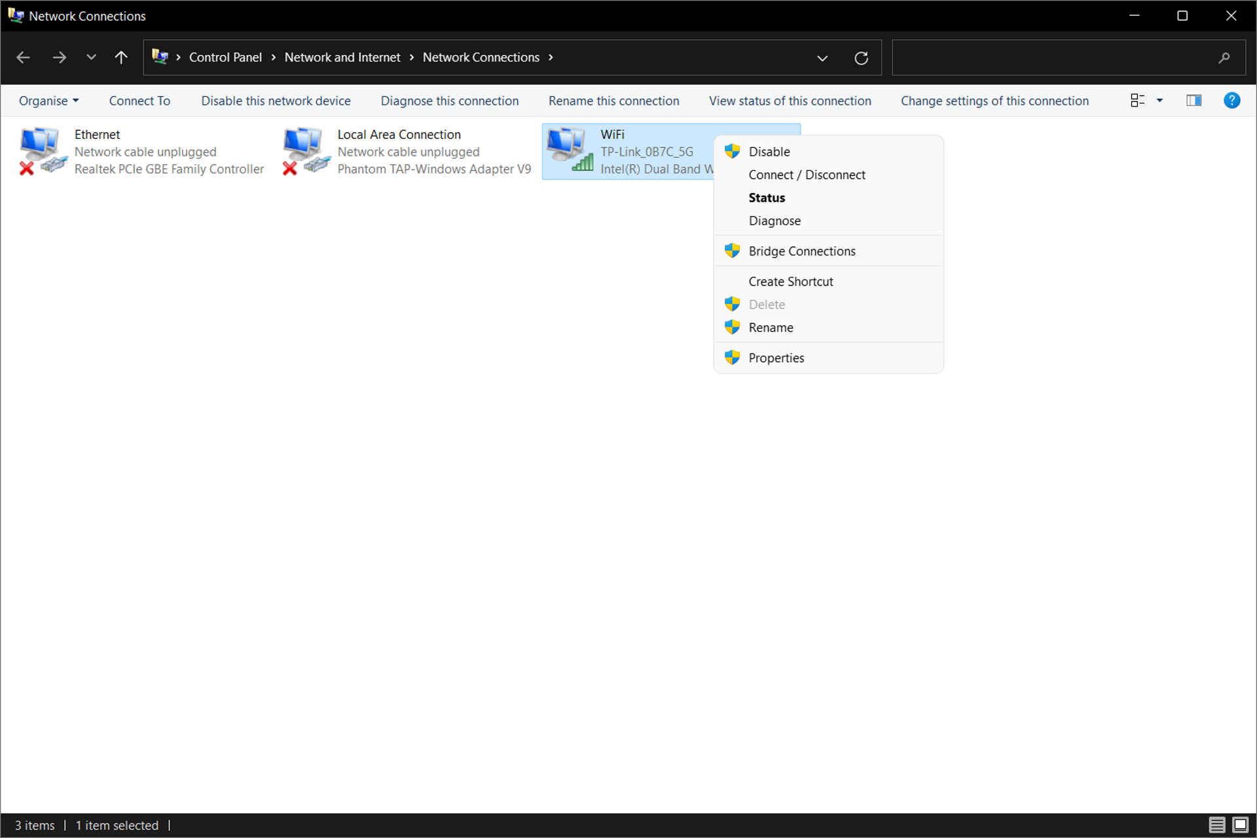Click Disable this network device
Viewport: 1257px width, 838px height.
(x=276, y=101)
